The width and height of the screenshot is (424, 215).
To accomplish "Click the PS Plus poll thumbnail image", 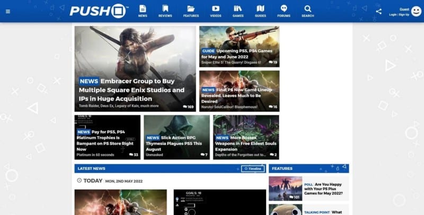I will [285, 188].
